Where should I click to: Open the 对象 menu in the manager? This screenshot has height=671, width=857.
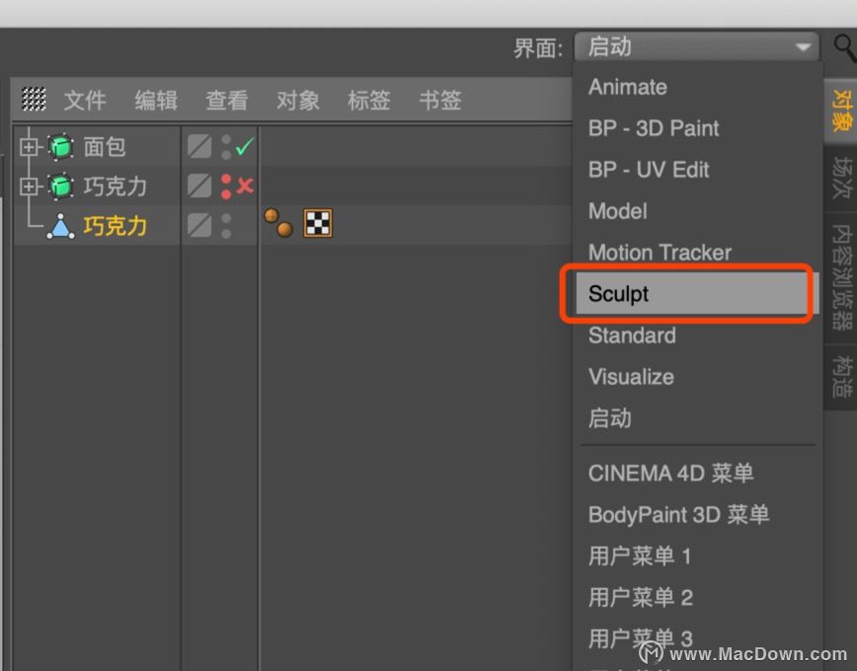[298, 101]
